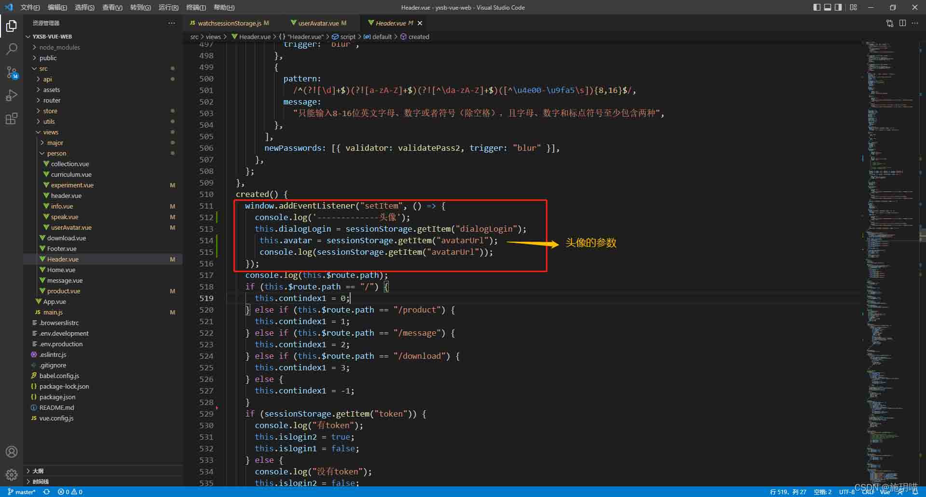Image resolution: width=926 pixels, height=497 pixels.
Task: Open the Manage gear icon
Action: tap(12, 474)
